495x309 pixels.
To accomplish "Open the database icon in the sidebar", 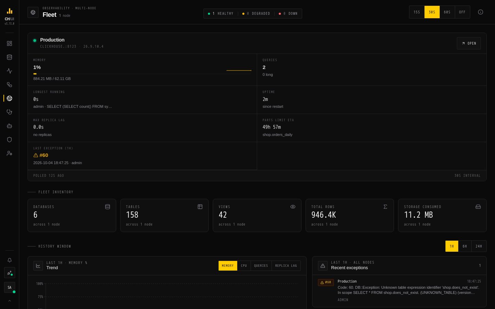I will tap(9, 57).
